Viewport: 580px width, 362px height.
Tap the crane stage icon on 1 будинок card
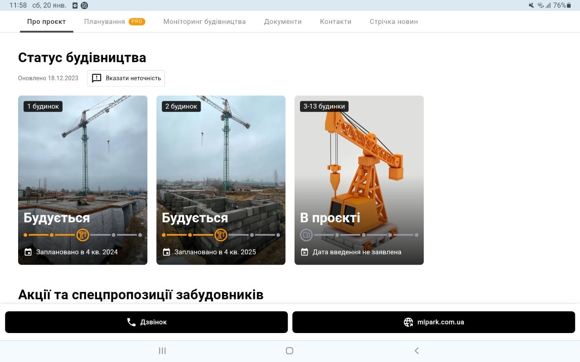[x=82, y=235]
